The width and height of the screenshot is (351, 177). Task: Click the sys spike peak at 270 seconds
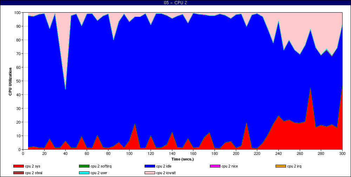click(310, 88)
